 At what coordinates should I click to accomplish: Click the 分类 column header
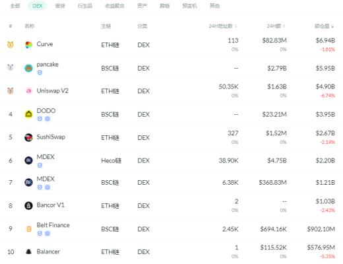coord(142,26)
